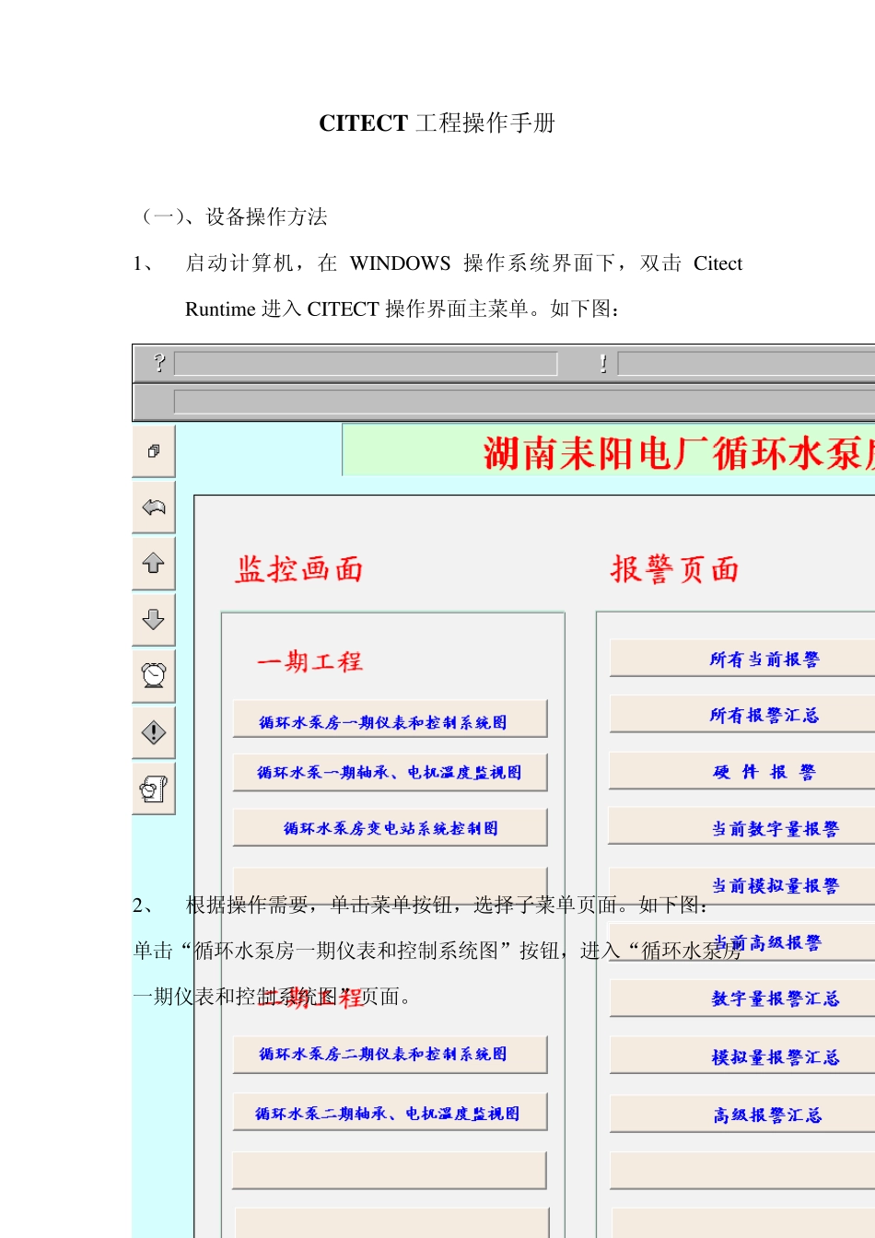Click the 一期工程 section label

click(x=310, y=661)
